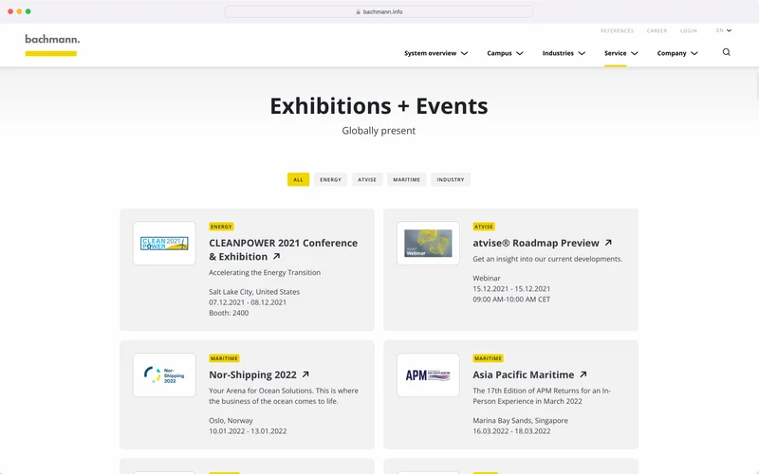Click arrow icon next to atvise Roadmap Preview
The width and height of the screenshot is (759, 474).
[x=608, y=244]
